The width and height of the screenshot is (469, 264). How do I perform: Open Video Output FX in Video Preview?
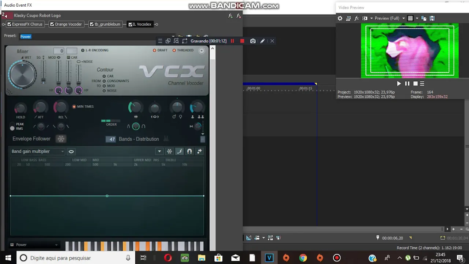357,18
